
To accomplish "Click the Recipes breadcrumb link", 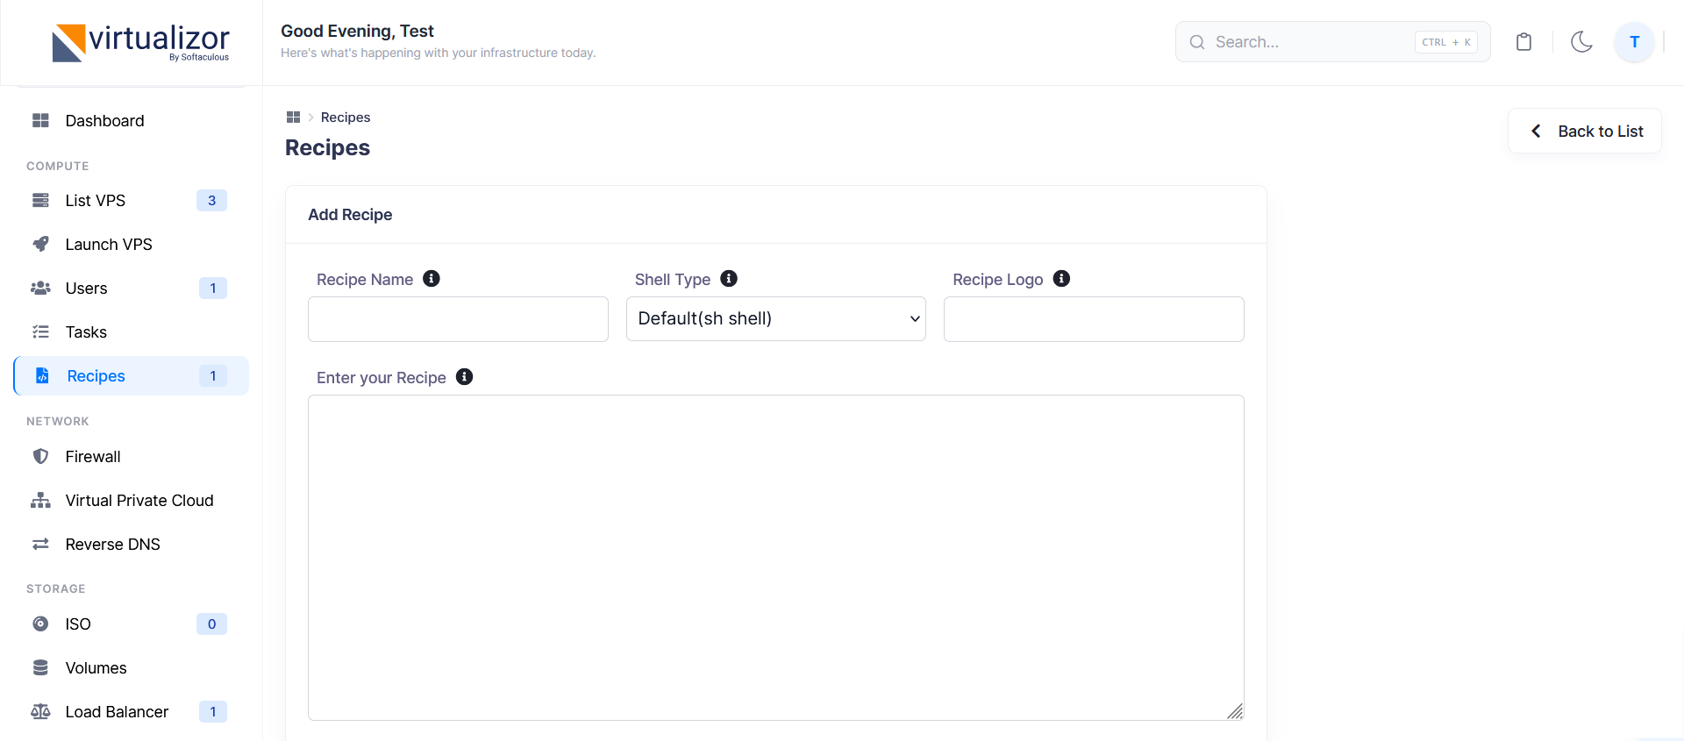I will coord(346,118).
